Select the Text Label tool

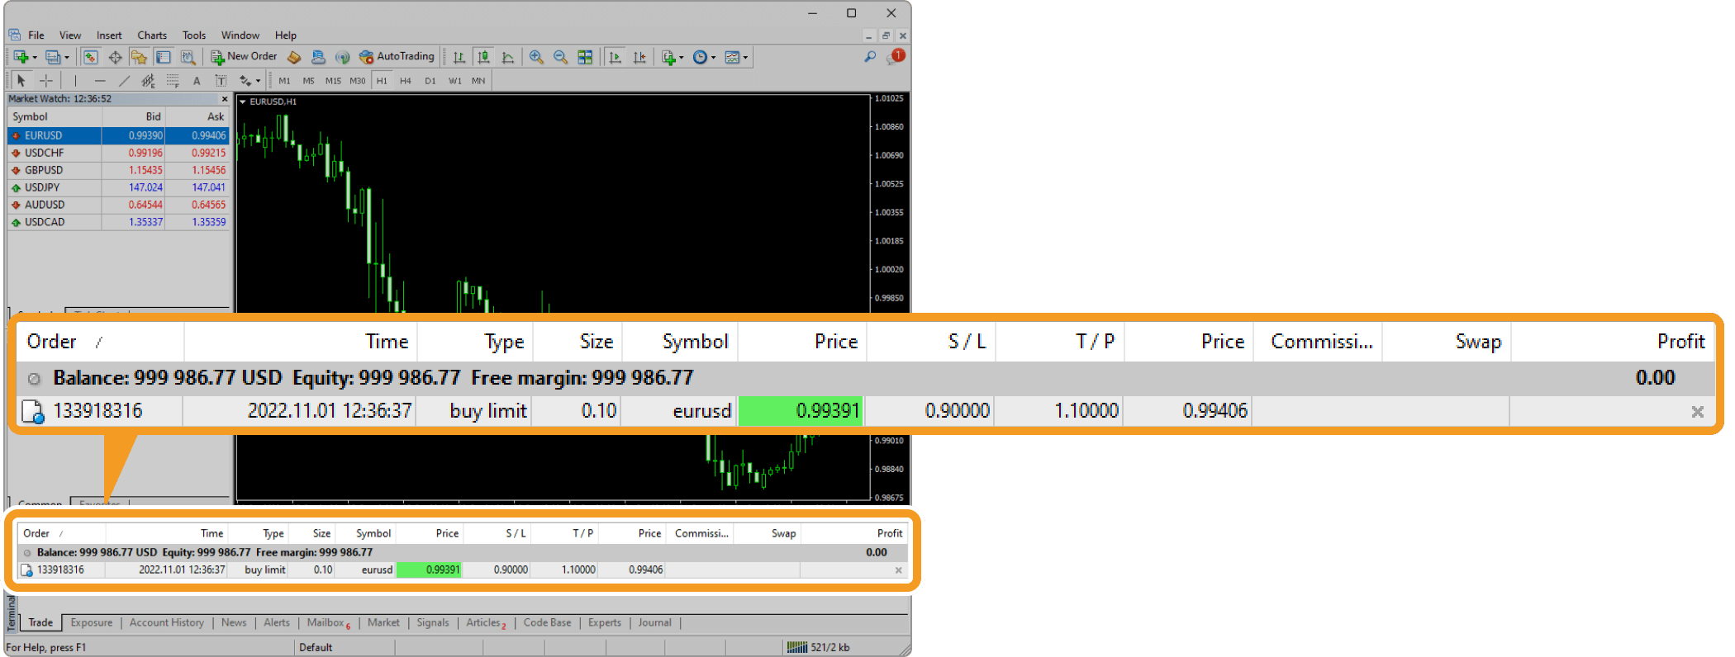[x=221, y=80]
